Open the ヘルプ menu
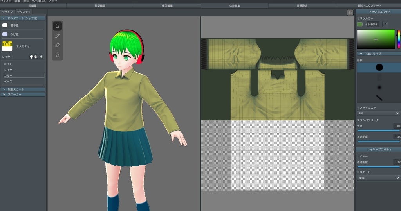Screen dimensions: 401x211 53,1
